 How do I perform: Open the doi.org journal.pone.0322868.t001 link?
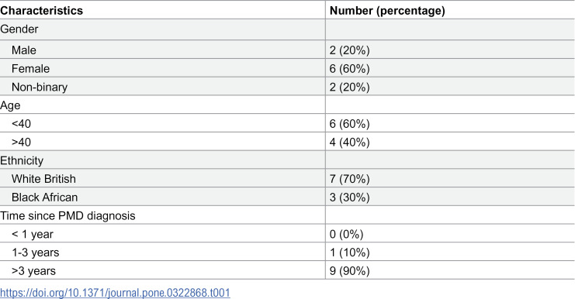[x=115, y=293]
